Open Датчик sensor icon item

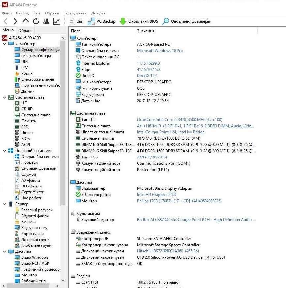[24, 91]
